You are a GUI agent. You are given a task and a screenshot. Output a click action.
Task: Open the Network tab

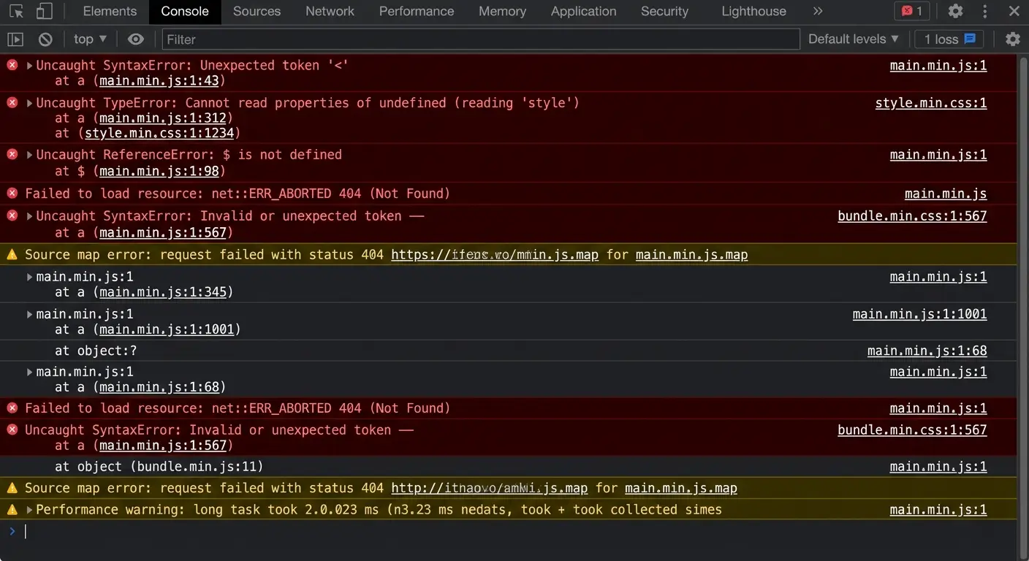coord(330,12)
